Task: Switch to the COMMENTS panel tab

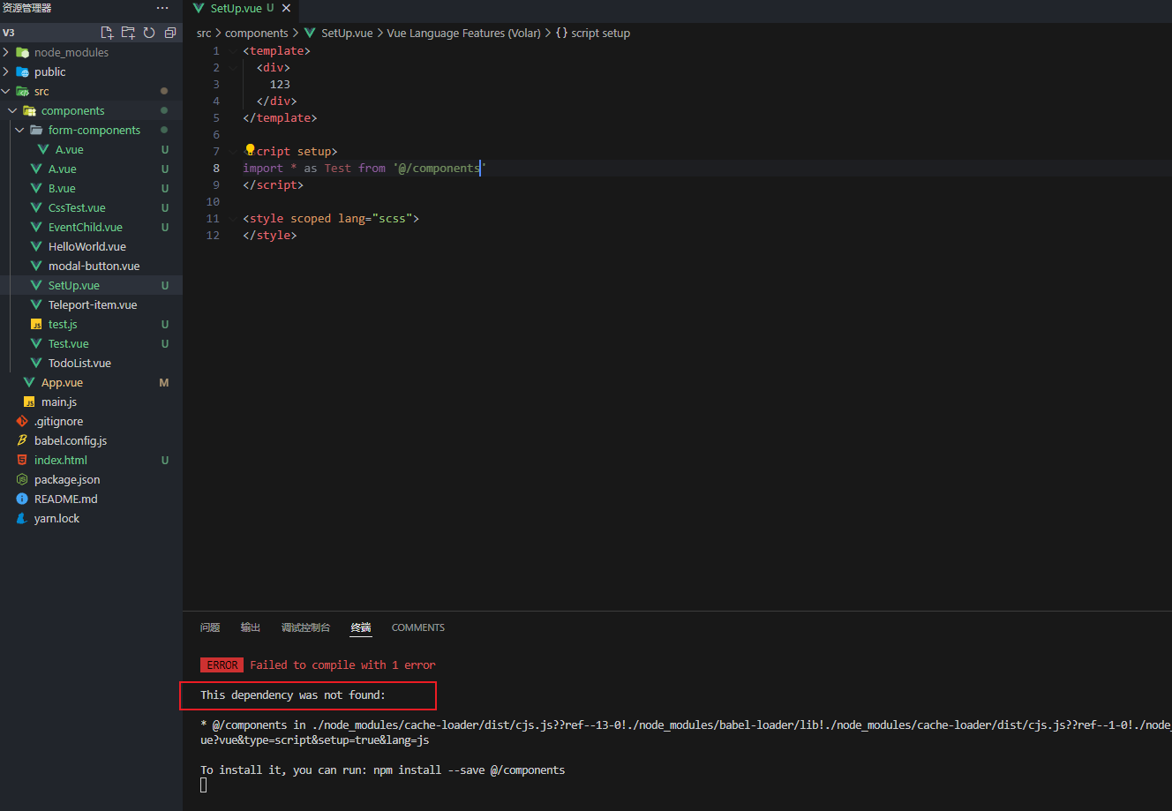Action: (417, 627)
